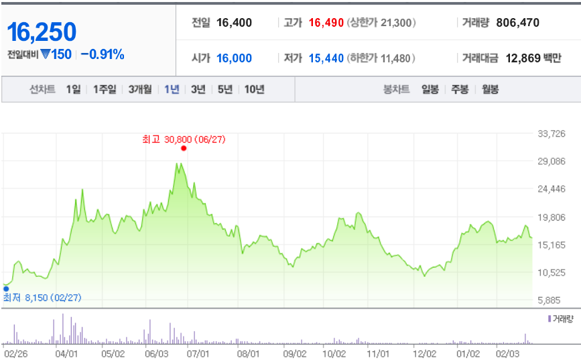Switch chart range to 3년

[198, 89]
